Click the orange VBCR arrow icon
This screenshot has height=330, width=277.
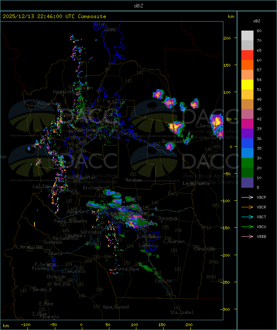pos(247,207)
